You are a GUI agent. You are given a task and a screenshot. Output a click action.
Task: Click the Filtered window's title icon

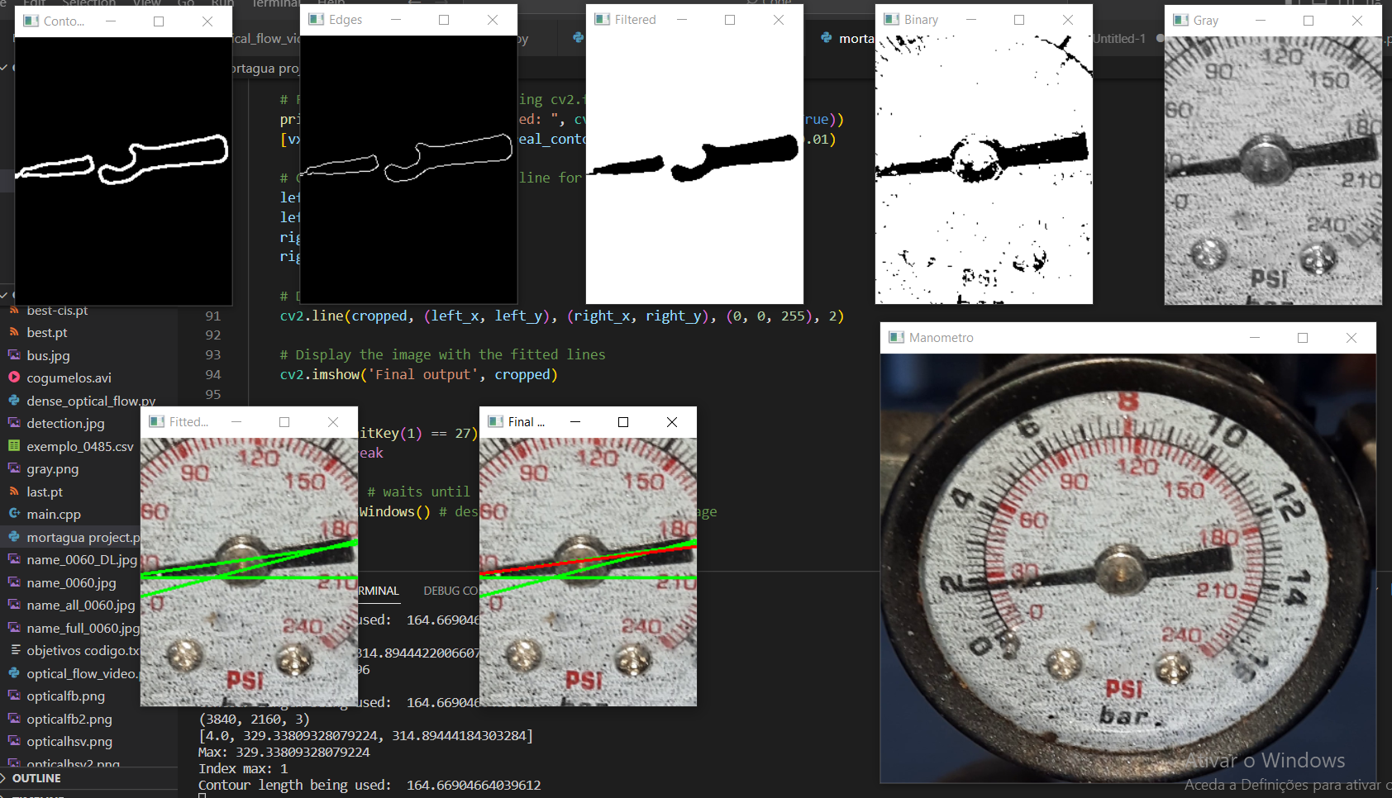click(x=602, y=19)
